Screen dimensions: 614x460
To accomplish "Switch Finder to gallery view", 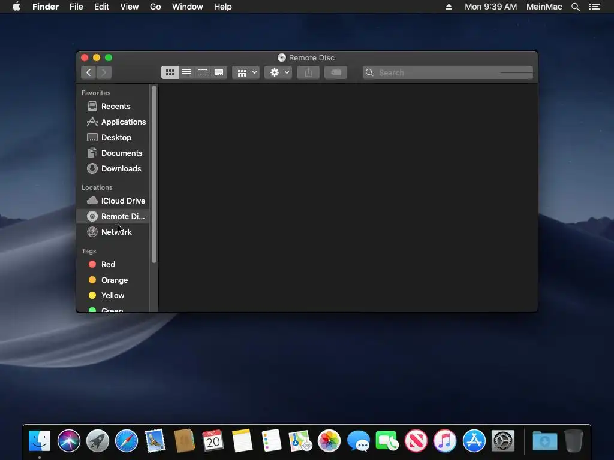I will tap(219, 72).
